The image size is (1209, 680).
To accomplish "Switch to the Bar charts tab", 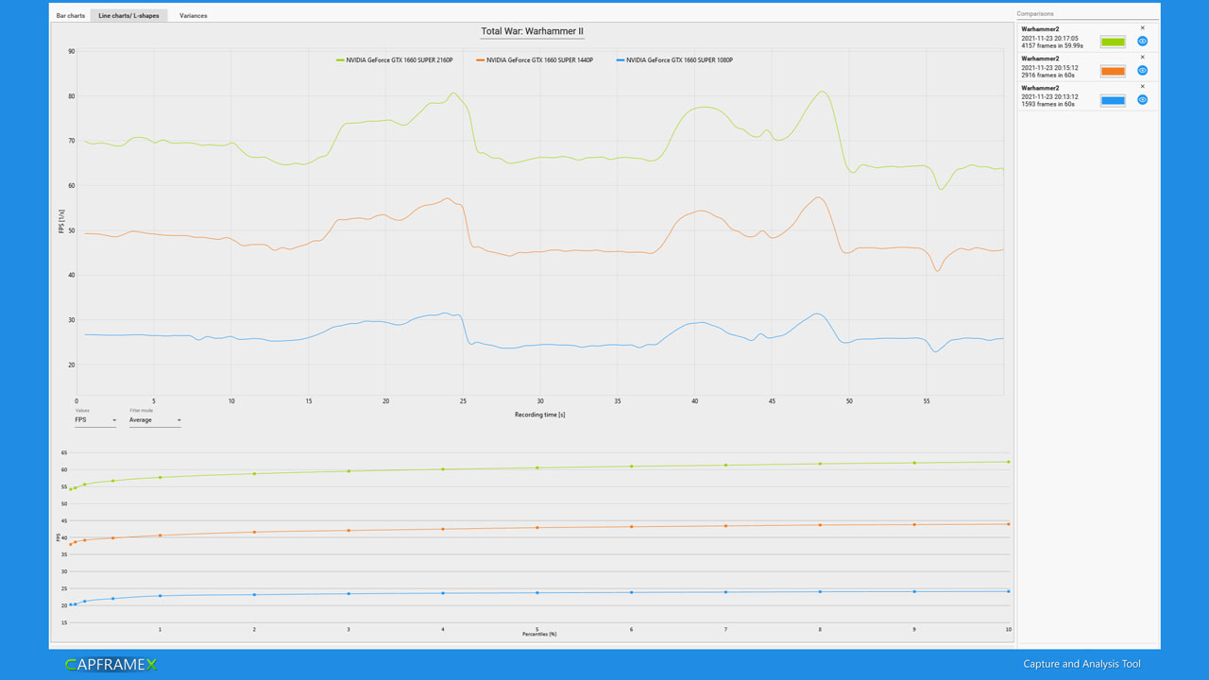I will tap(71, 16).
